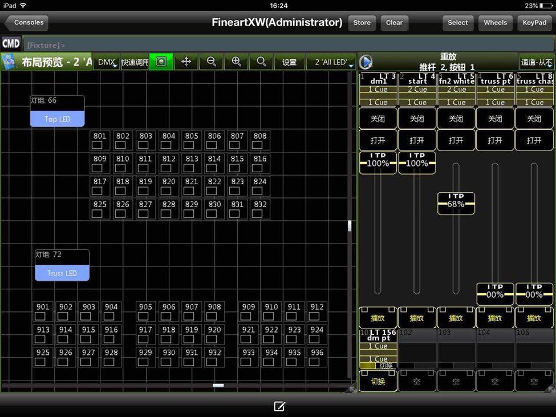Toggle fixture 801 checkbox
Image resolution: width=556 pixels, height=417 pixels.
click(98, 145)
